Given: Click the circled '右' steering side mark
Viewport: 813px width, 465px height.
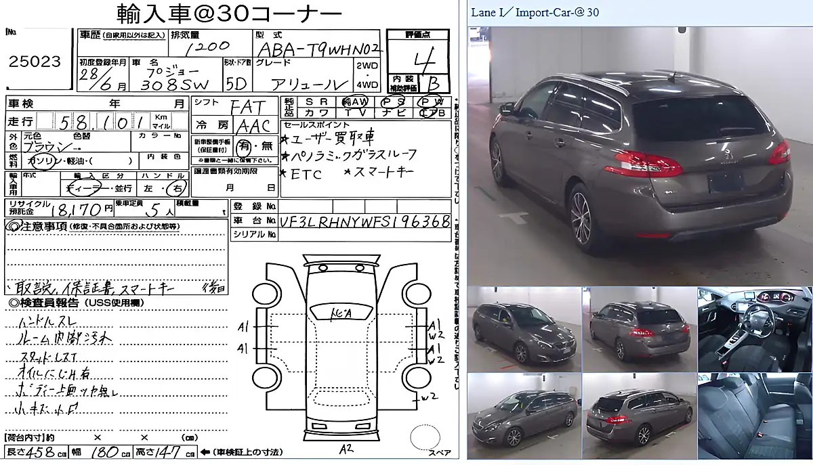Looking at the screenshot, I should point(176,187).
